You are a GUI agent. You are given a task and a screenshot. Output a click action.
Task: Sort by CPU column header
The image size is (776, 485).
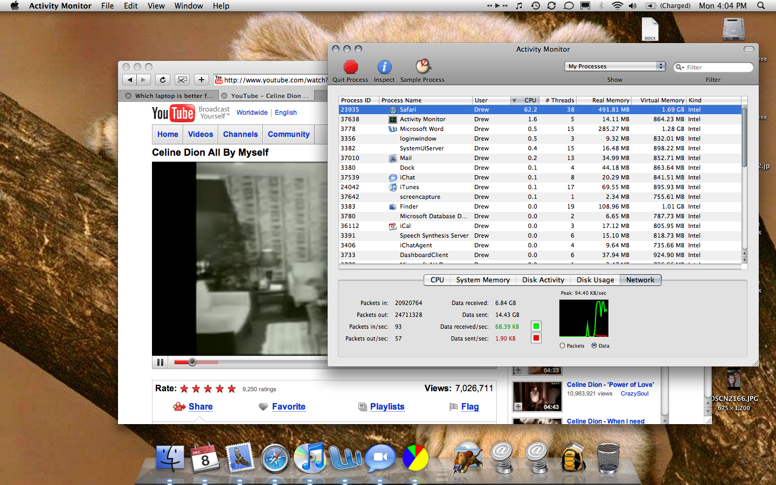click(524, 100)
